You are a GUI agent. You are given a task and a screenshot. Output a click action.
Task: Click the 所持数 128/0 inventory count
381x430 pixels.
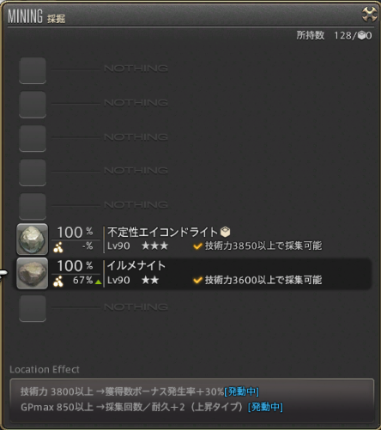pyautogui.click(x=334, y=35)
